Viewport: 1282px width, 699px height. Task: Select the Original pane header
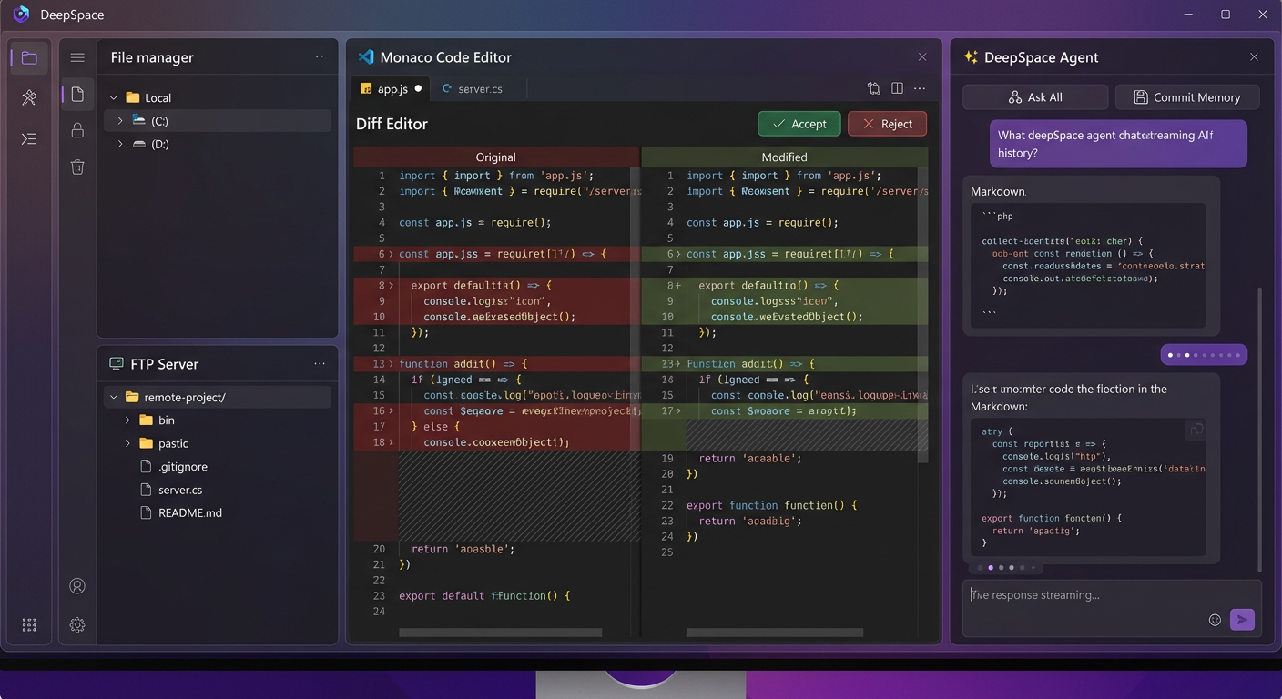496,157
